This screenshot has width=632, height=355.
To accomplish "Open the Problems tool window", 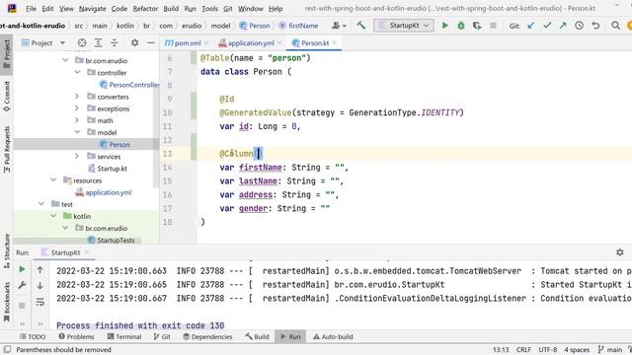I will click(77, 336).
